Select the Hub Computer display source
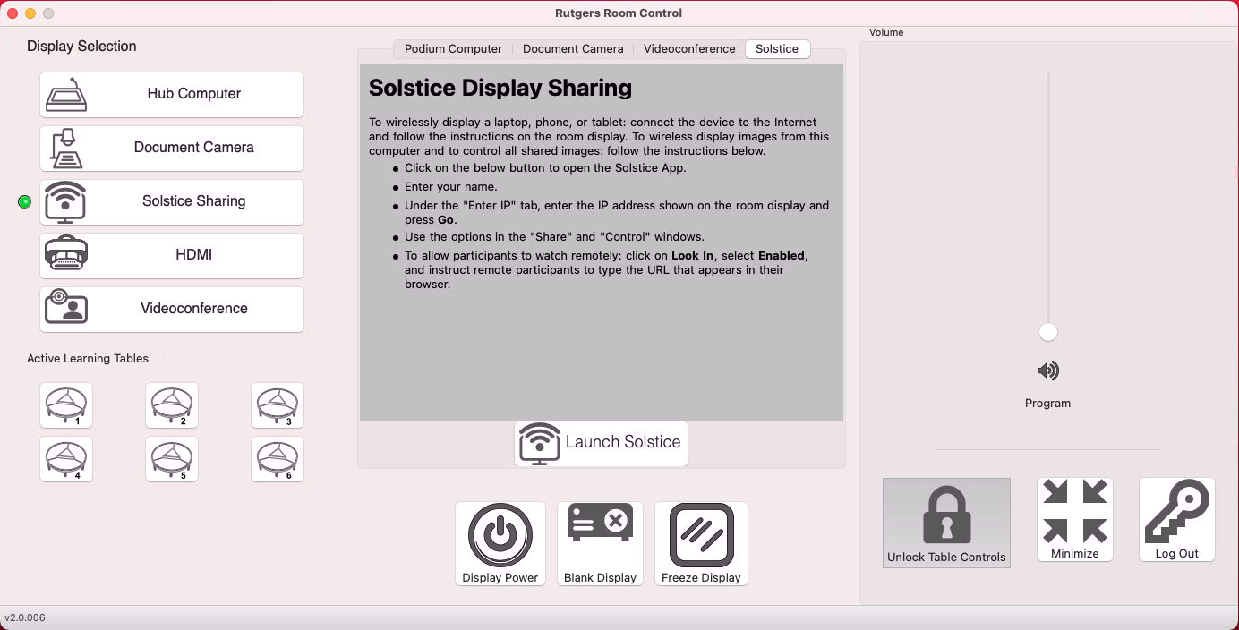This screenshot has height=630, width=1239. (x=172, y=94)
